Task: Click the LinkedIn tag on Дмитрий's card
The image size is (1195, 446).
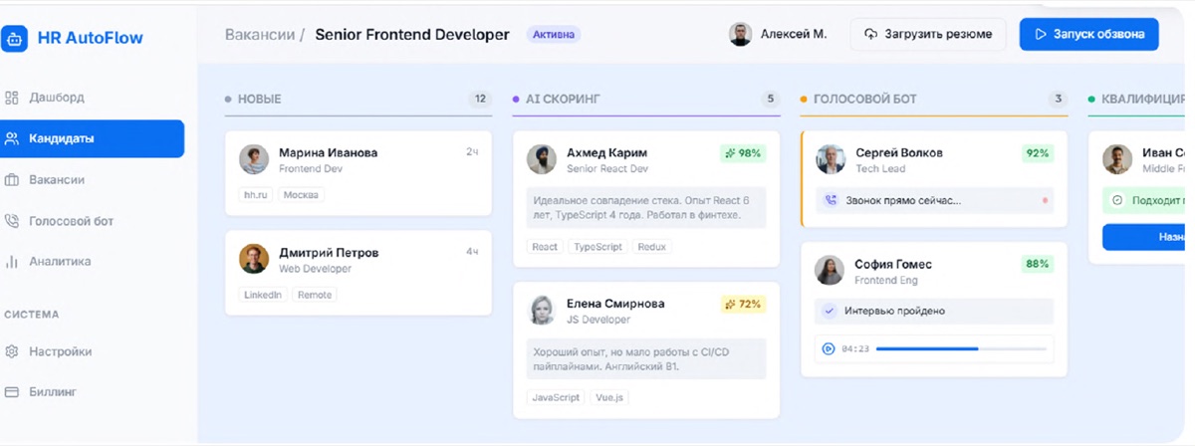Action: tap(263, 295)
